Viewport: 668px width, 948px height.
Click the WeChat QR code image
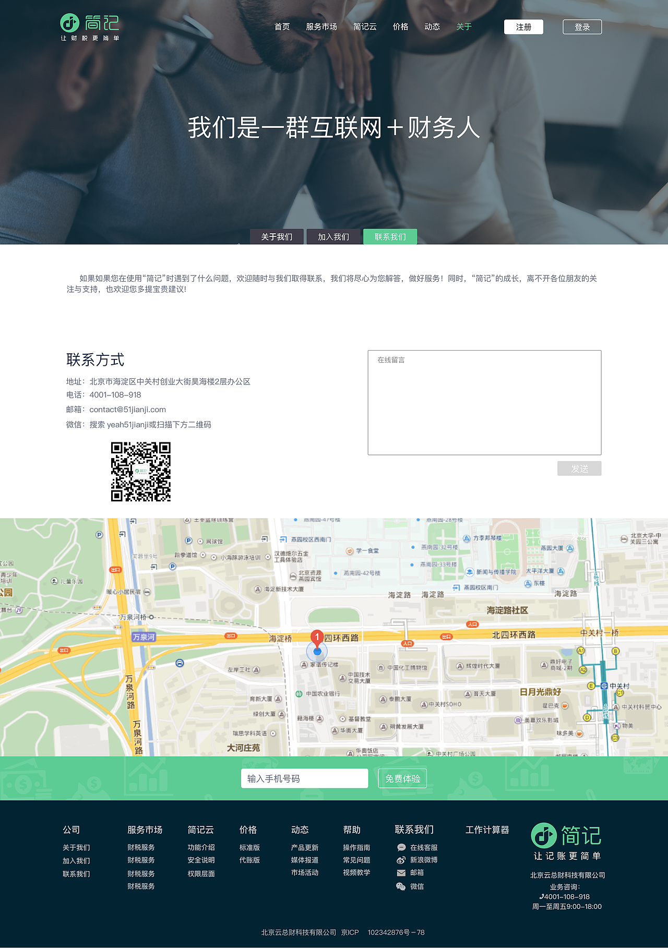[x=141, y=472]
